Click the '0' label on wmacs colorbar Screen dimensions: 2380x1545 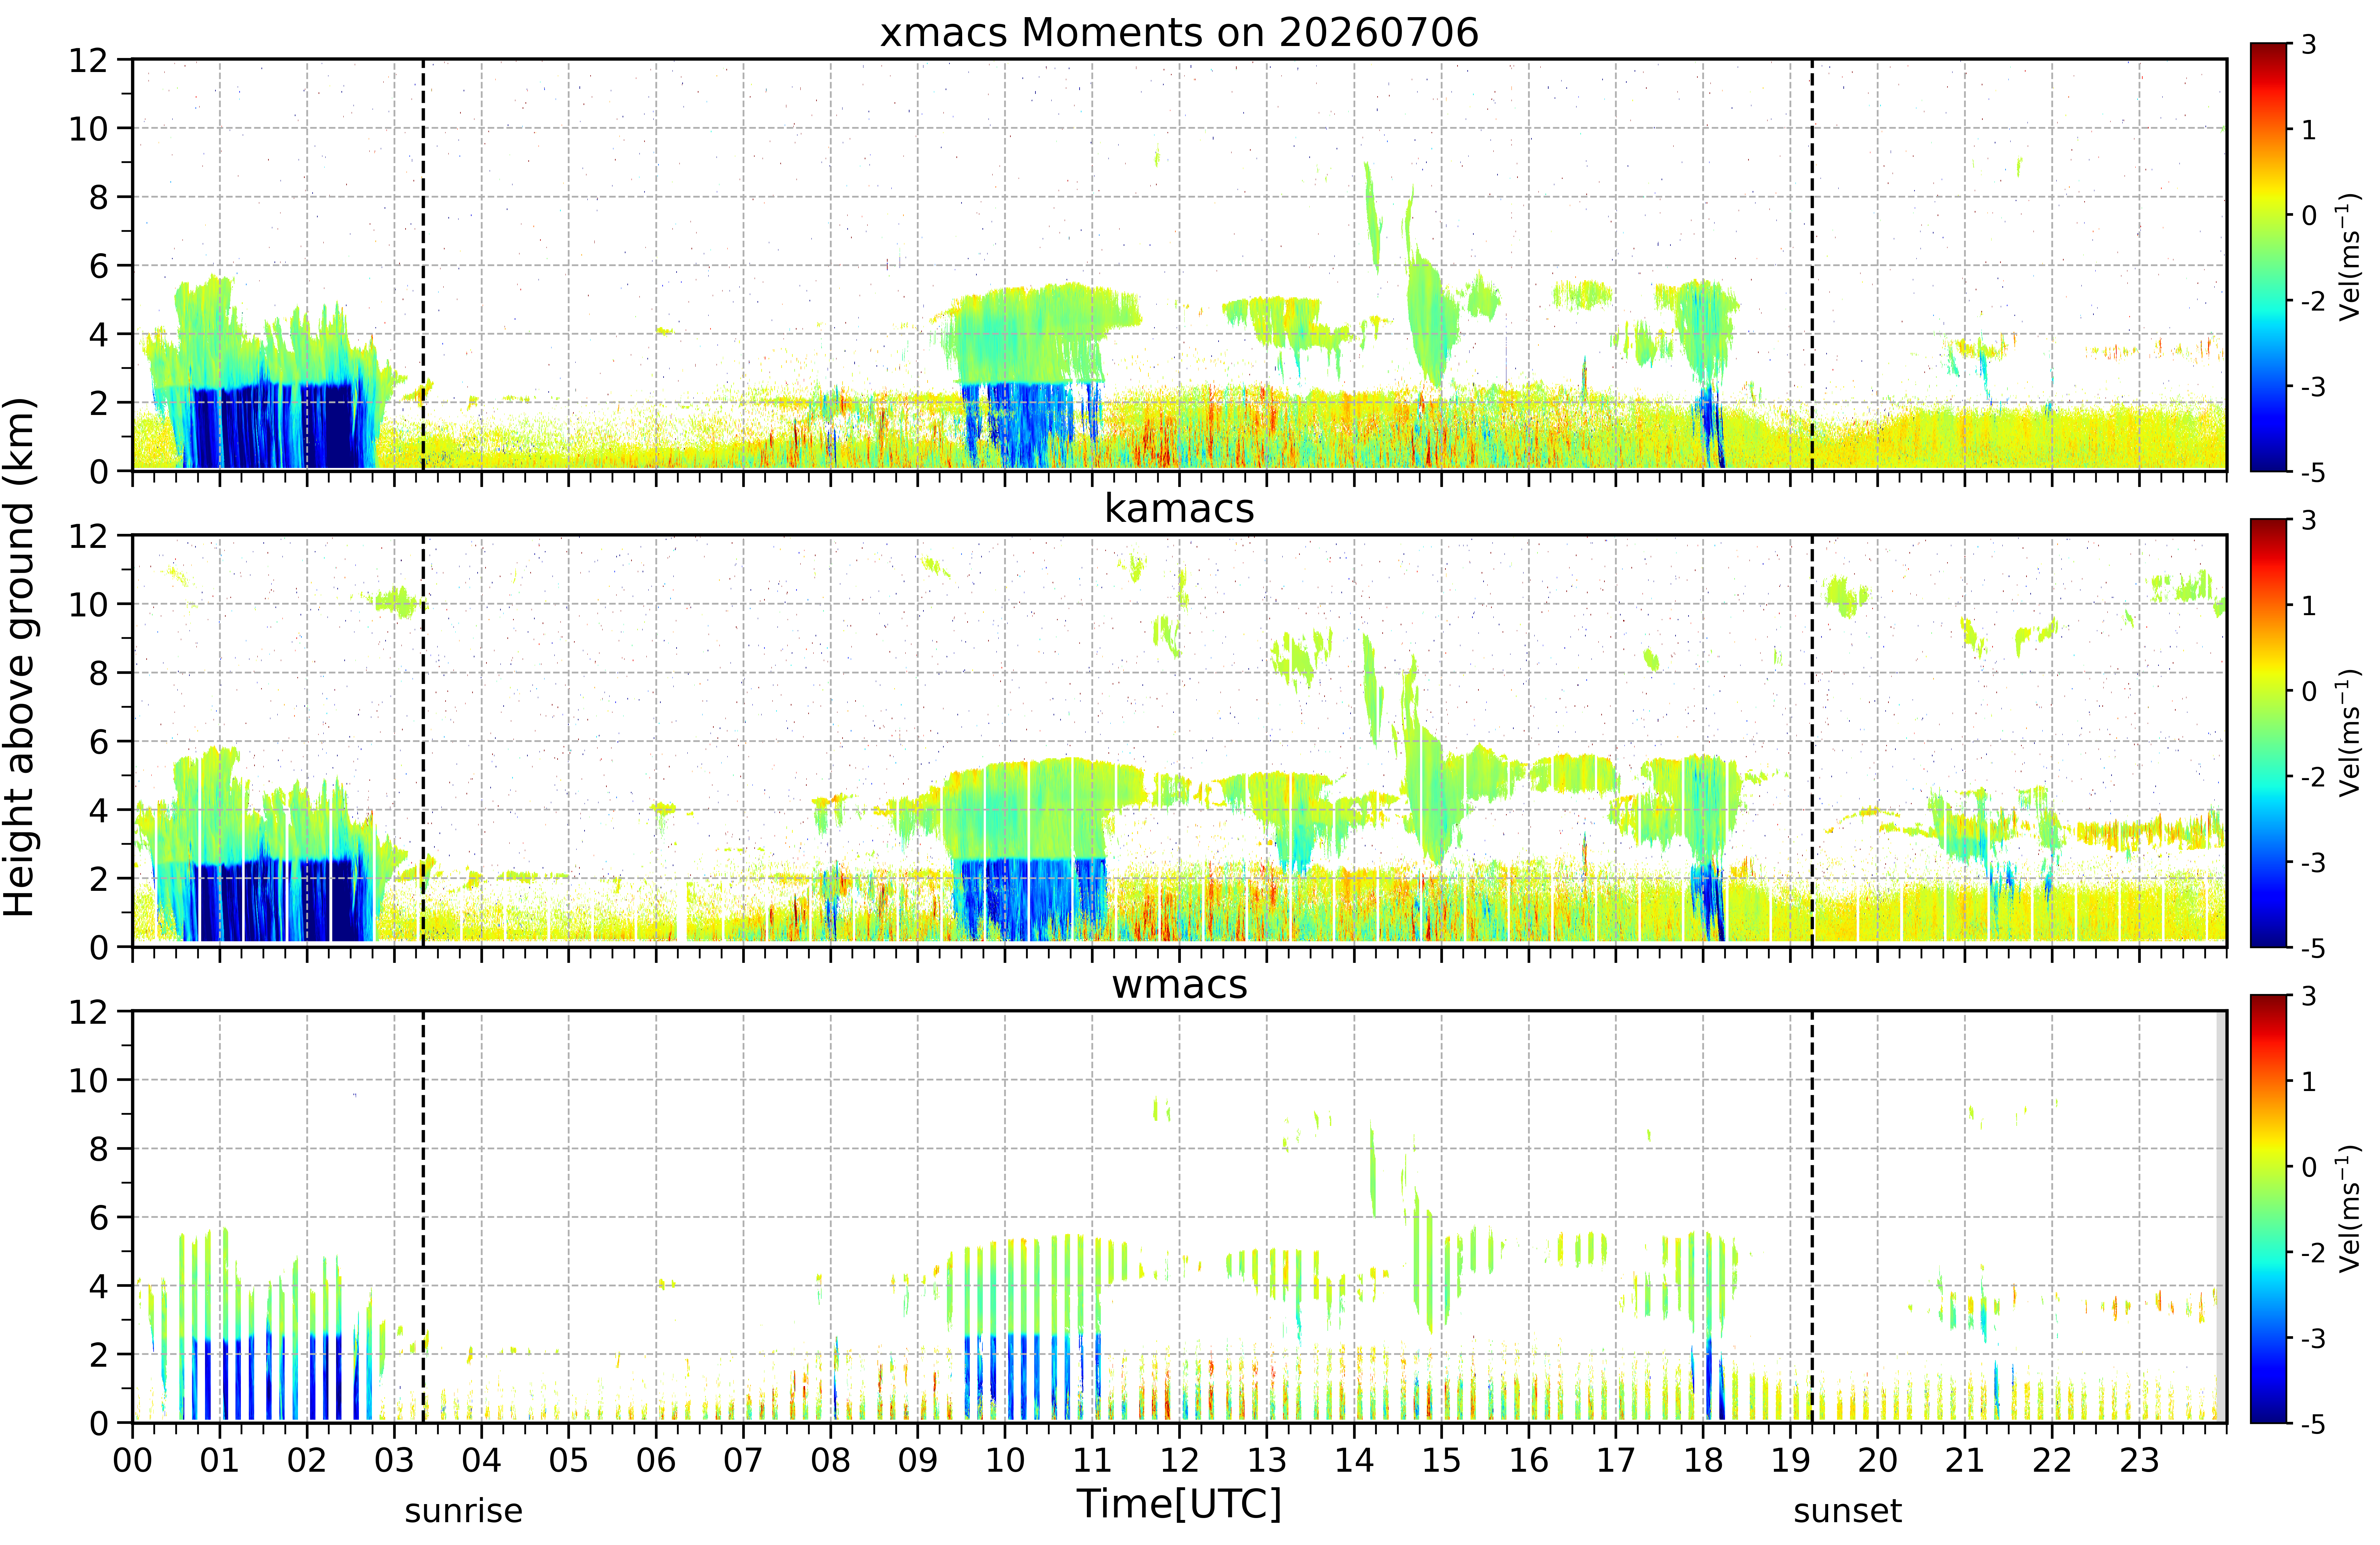click(2309, 1167)
